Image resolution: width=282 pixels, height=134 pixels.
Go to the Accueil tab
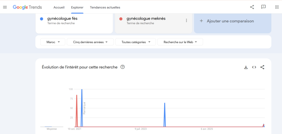(x=59, y=7)
